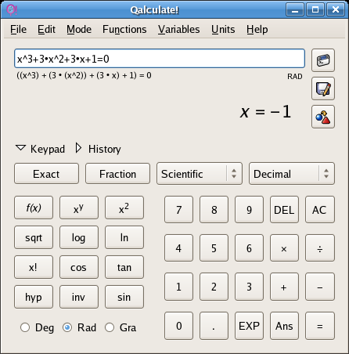This screenshot has width=349, height=354.
Task: Click the sqrt button
Action: (34, 237)
